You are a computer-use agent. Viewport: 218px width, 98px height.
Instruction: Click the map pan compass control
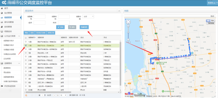[128, 22]
